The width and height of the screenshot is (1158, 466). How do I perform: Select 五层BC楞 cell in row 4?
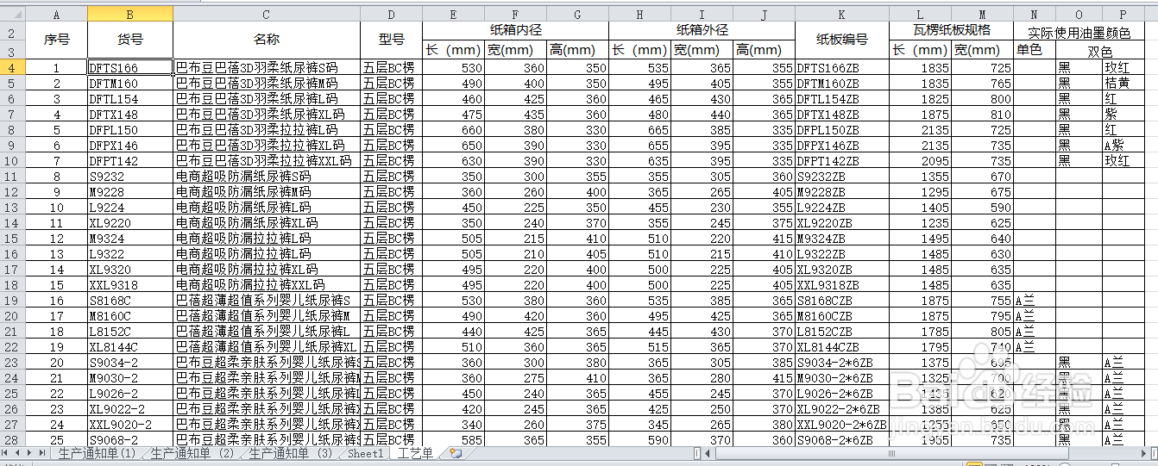click(391, 67)
